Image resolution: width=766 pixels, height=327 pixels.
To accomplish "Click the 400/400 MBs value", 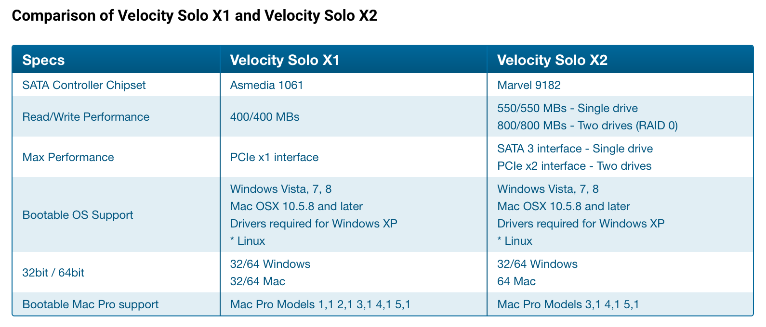I will pos(264,117).
